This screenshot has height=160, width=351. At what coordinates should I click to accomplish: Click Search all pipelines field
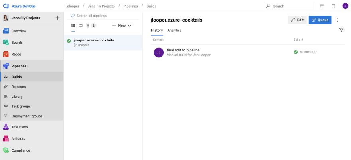pyautogui.click(x=103, y=16)
